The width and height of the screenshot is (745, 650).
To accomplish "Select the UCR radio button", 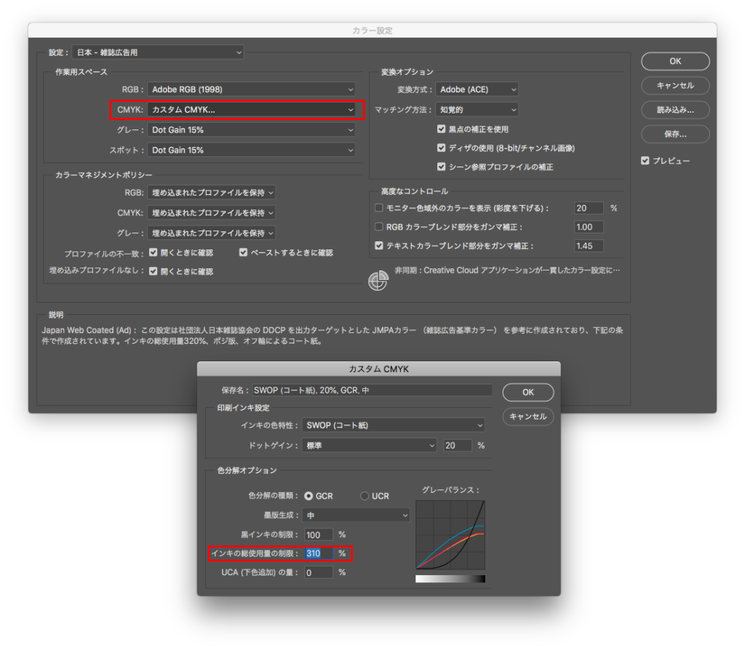I will pyautogui.click(x=364, y=496).
